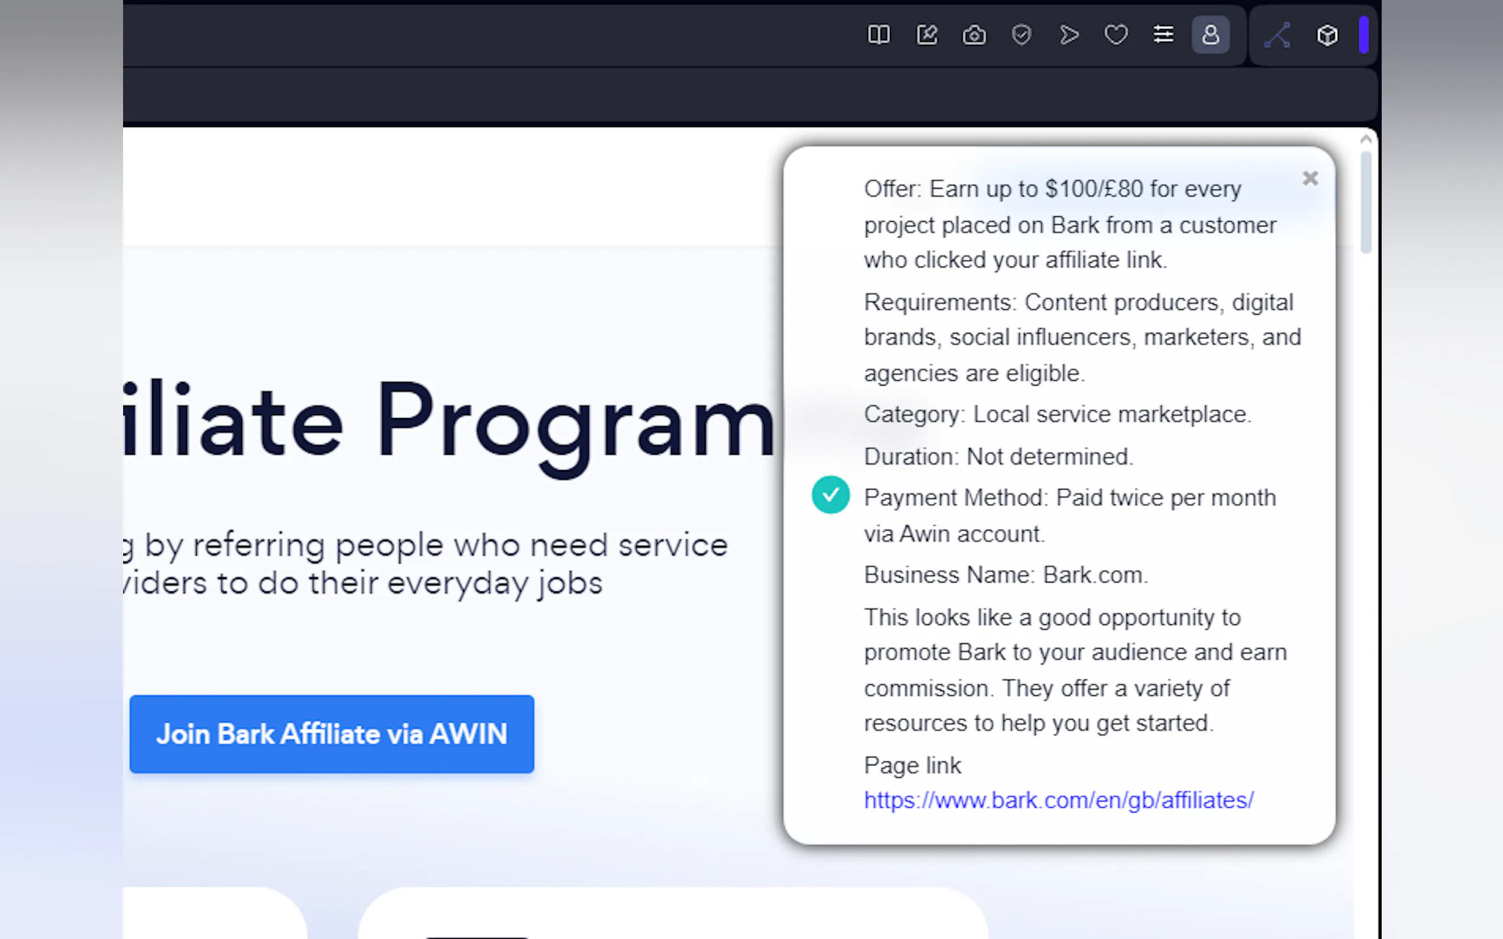Open the bark.com affiliates page link

click(1059, 800)
